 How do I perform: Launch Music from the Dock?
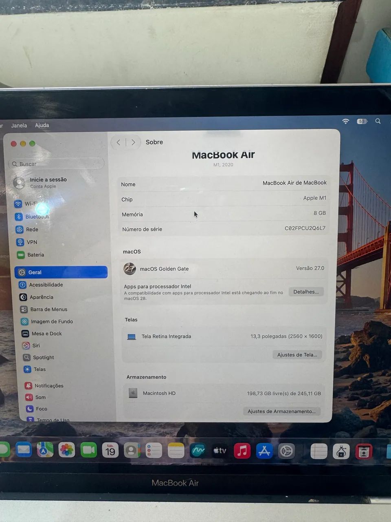[x=242, y=451]
